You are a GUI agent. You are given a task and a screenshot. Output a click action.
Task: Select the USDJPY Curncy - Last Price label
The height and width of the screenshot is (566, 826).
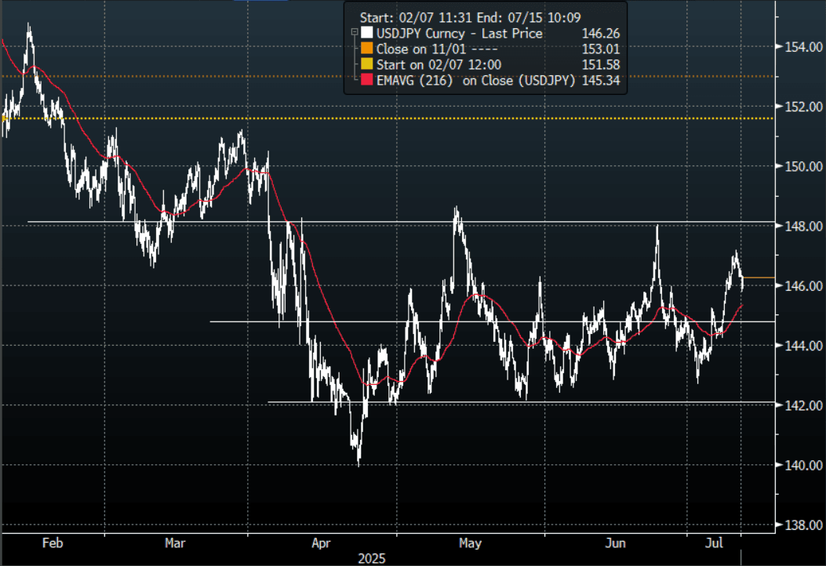click(460, 34)
